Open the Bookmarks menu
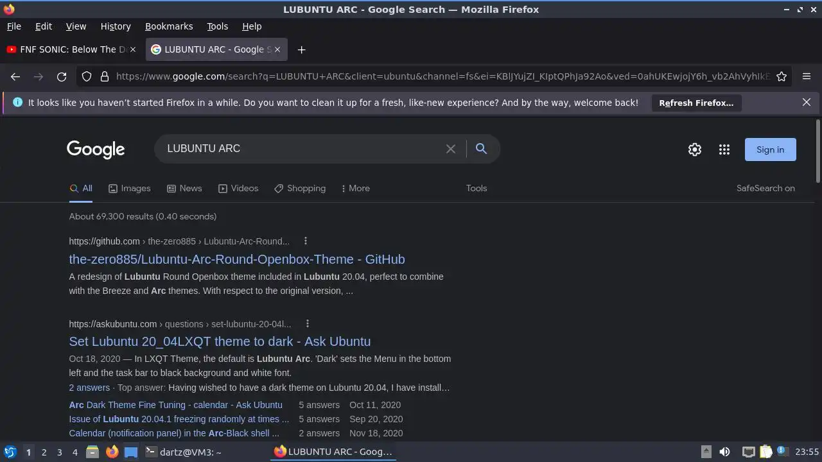Screen dimensions: 822x462 point(169,26)
